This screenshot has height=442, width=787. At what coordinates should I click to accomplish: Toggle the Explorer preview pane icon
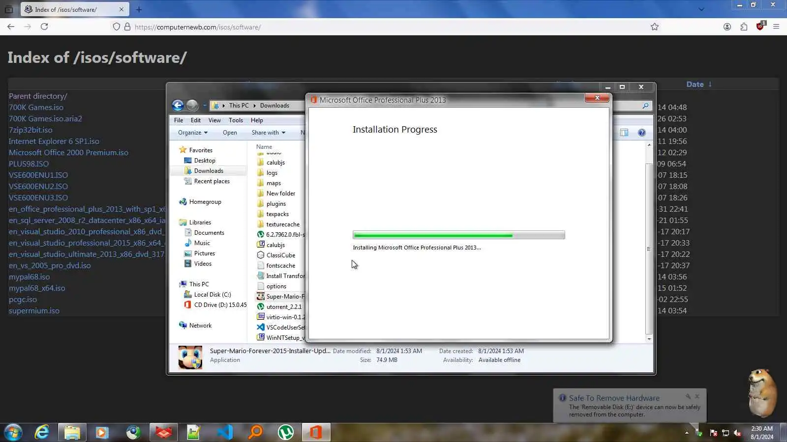[x=624, y=133]
